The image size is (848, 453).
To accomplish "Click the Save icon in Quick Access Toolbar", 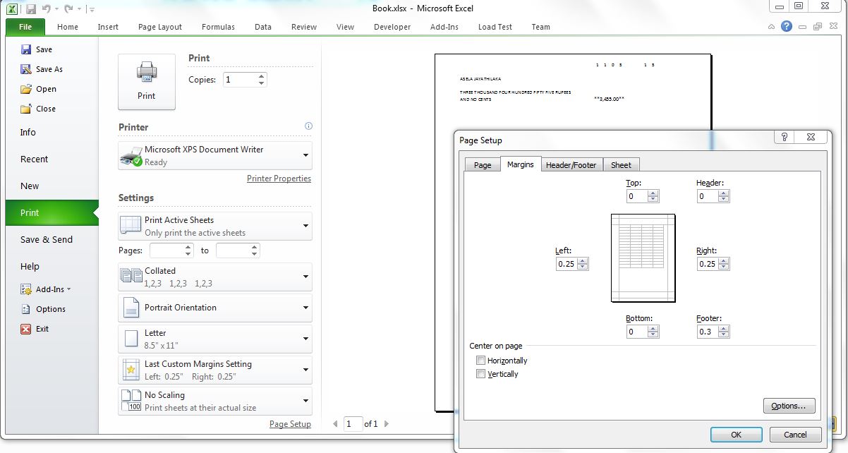I will [30, 9].
